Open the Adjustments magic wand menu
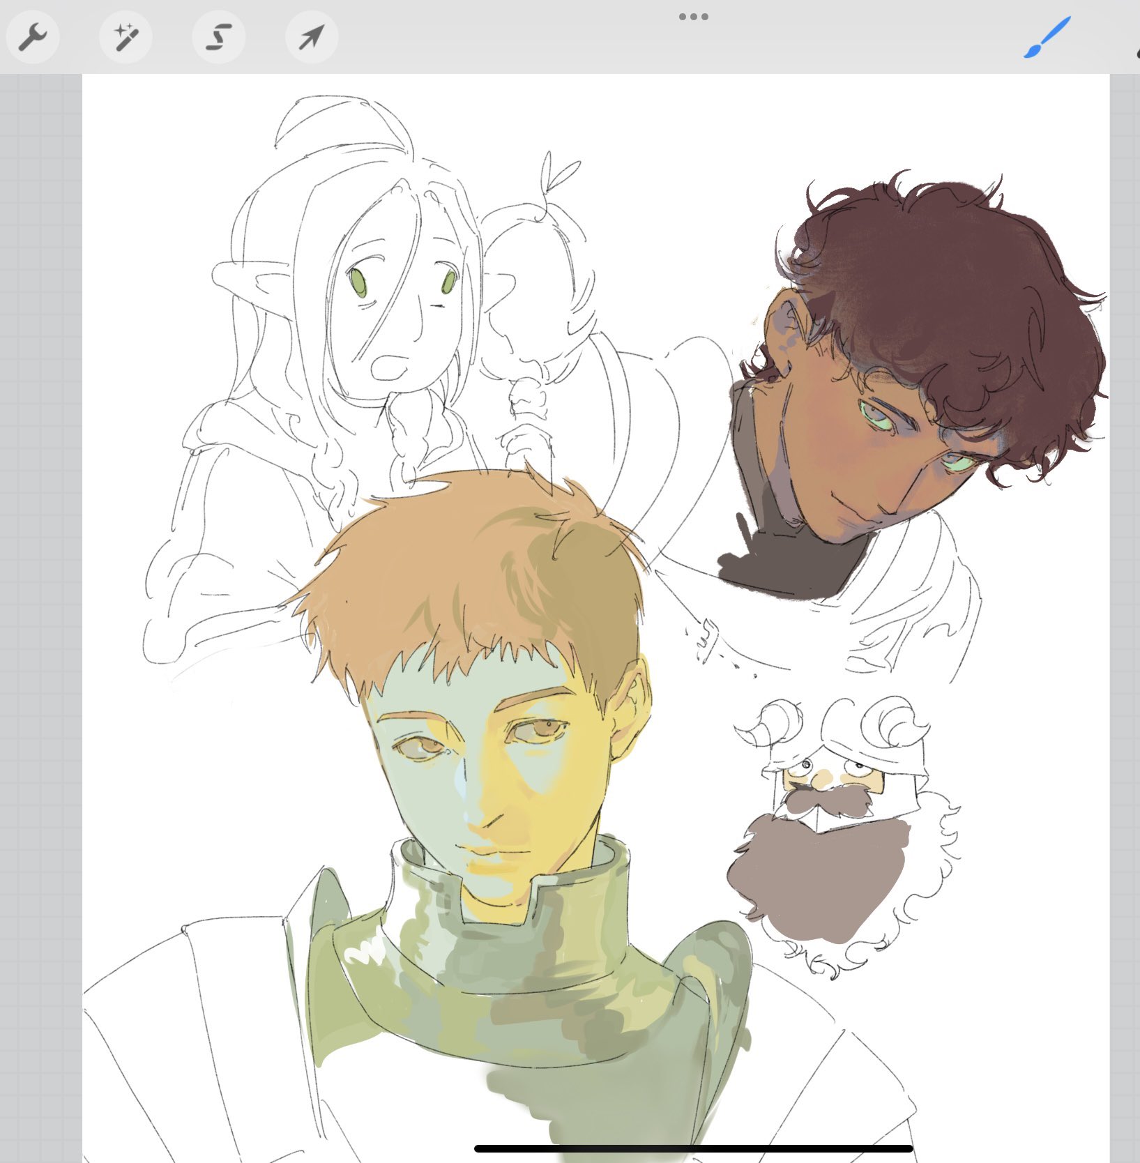The height and width of the screenshot is (1163, 1140). coord(126,37)
